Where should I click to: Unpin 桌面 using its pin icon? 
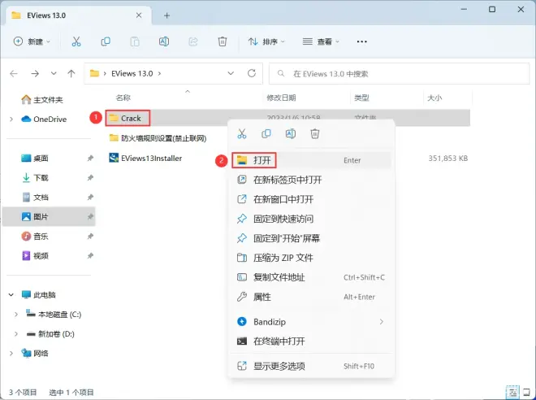point(90,158)
